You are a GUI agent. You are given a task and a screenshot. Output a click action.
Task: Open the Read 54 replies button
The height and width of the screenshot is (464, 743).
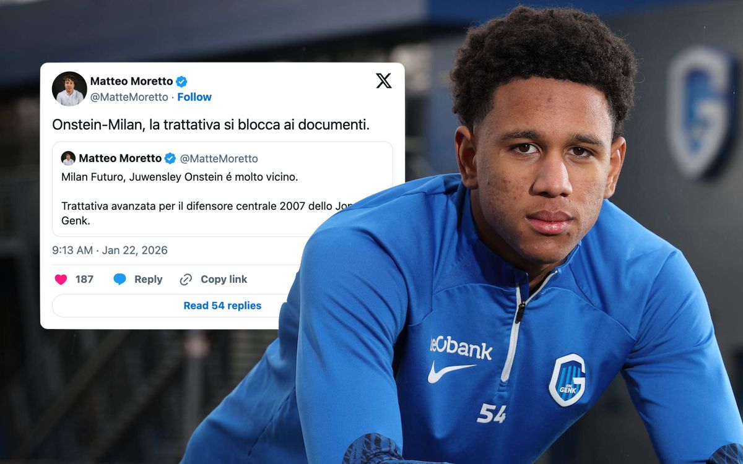(x=222, y=306)
